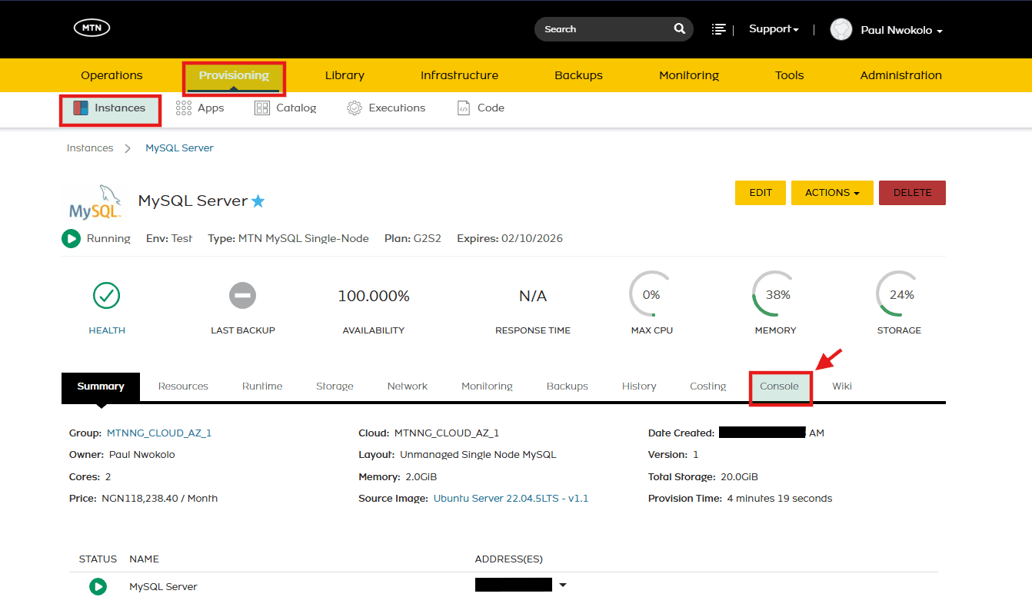This screenshot has width=1032, height=607.
Task: Click the search magnifier icon
Action: coord(680,28)
